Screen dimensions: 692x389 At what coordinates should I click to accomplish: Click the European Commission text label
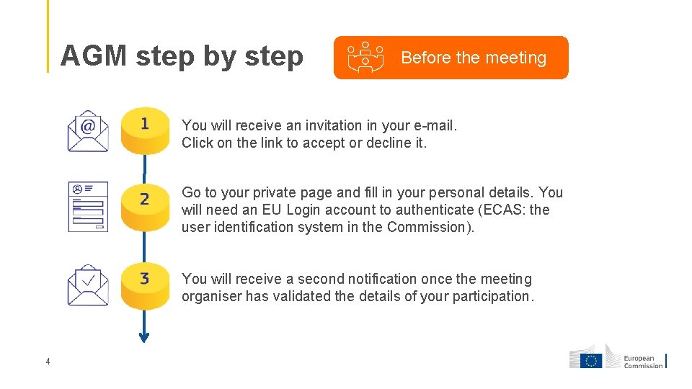(x=643, y=362)
